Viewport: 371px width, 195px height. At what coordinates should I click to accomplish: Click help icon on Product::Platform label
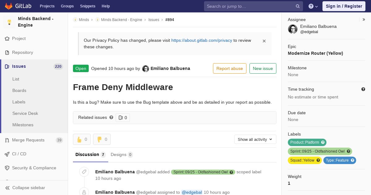[323, 142]
